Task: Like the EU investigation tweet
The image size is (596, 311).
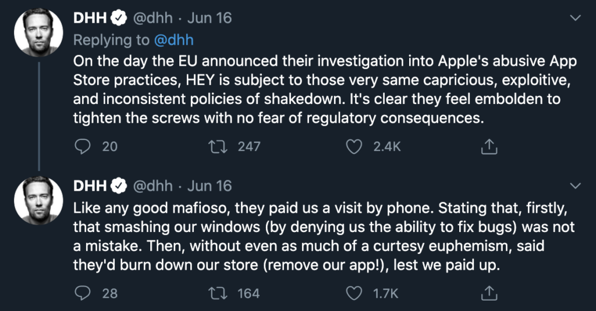Action: (354, 147)
